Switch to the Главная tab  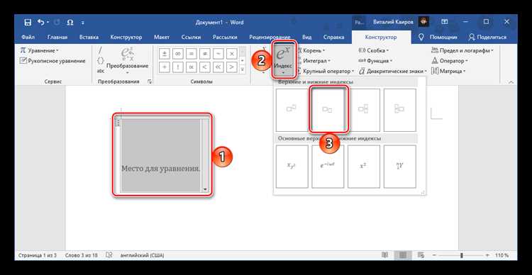[57, 38]
